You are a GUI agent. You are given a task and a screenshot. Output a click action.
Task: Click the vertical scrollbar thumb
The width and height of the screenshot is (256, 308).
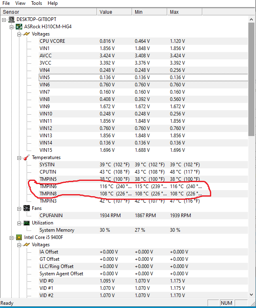251,77
